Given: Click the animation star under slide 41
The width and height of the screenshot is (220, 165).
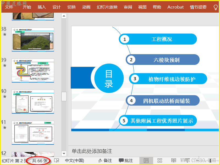Looking at the screenshot, I should point(5,128).
